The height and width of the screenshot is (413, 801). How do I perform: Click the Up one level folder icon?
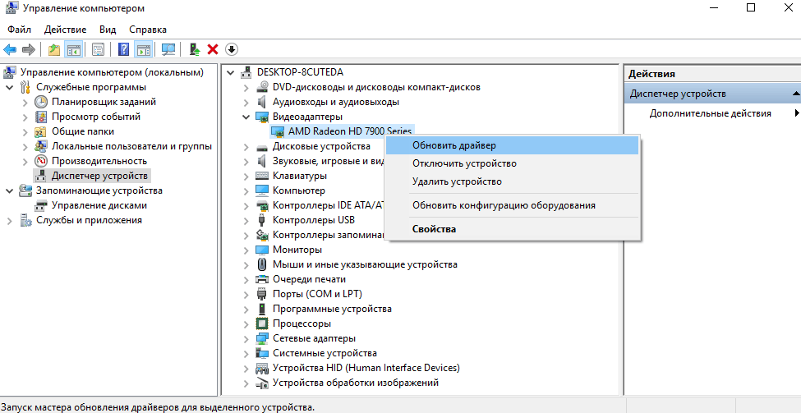pos(54,49)
